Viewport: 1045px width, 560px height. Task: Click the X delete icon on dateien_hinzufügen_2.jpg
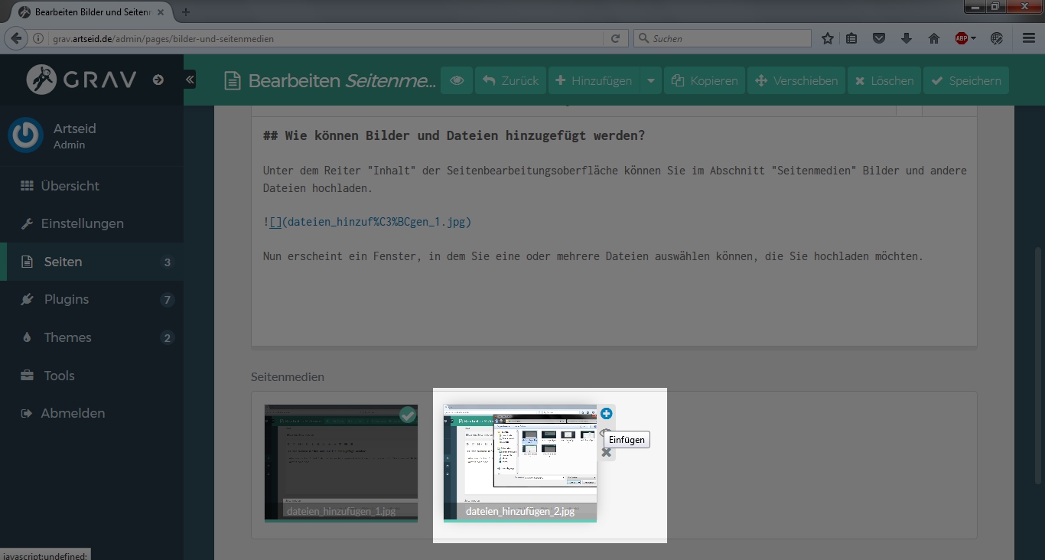point(606,452)
